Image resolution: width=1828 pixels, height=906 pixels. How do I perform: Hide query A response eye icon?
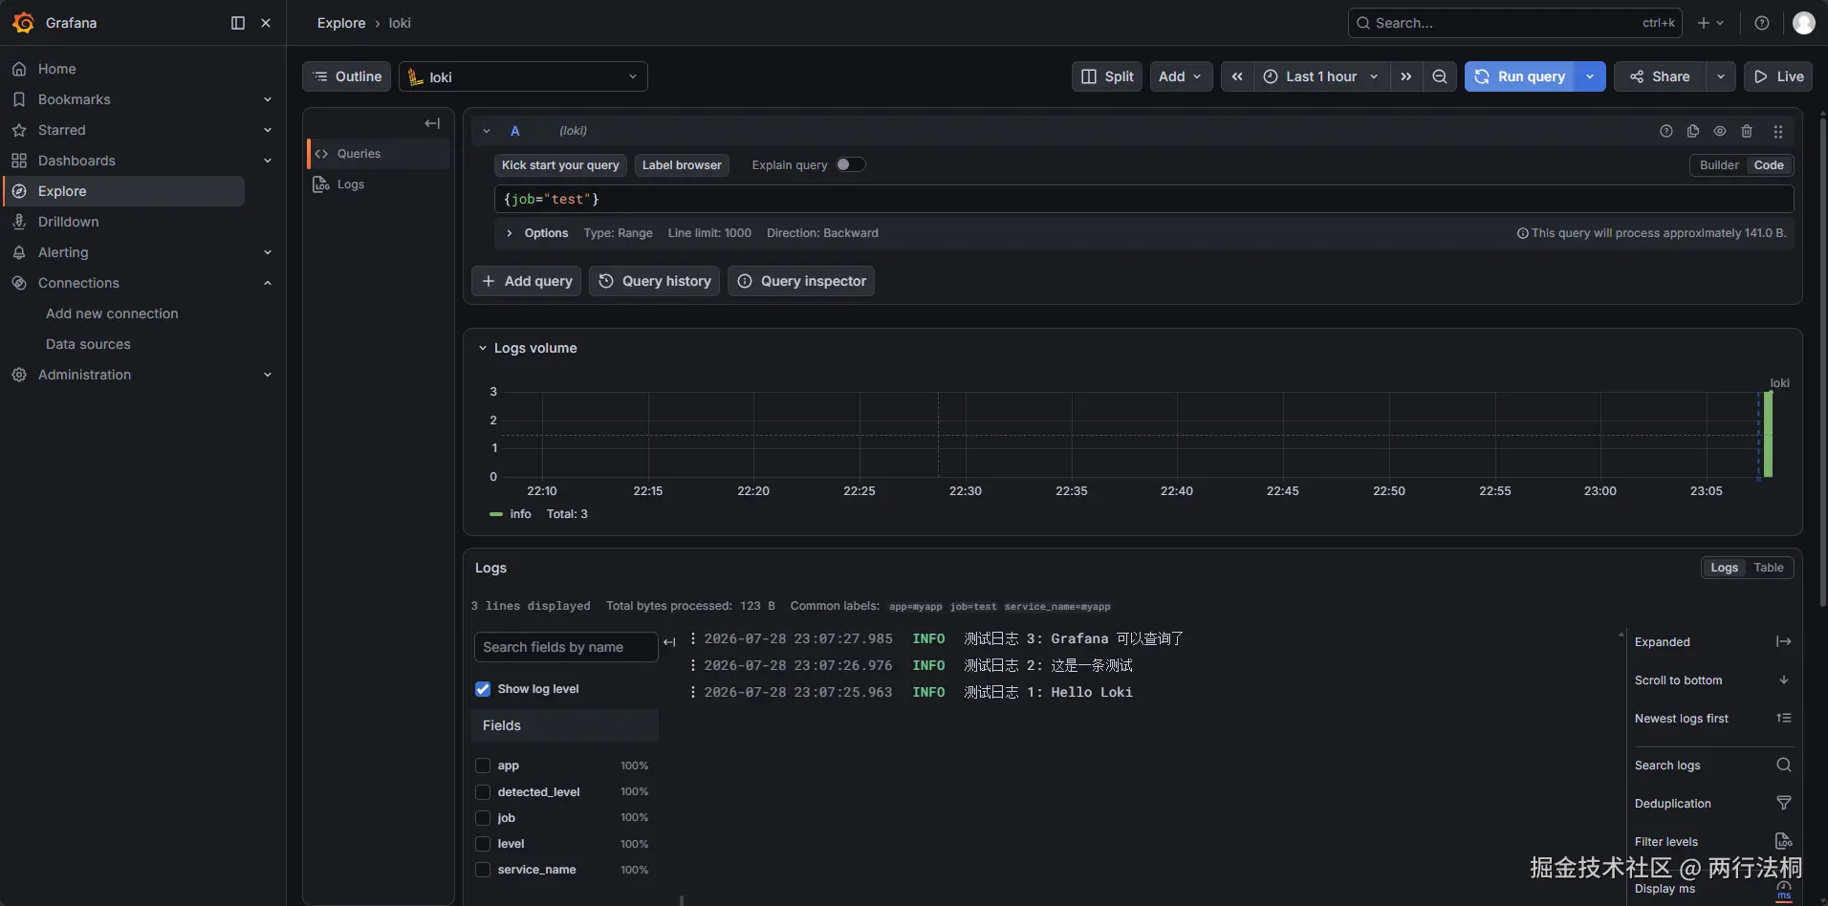(x=1719, y=131)
